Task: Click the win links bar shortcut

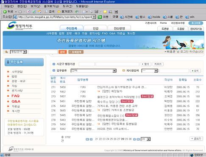Action: (x=189, y=17)
